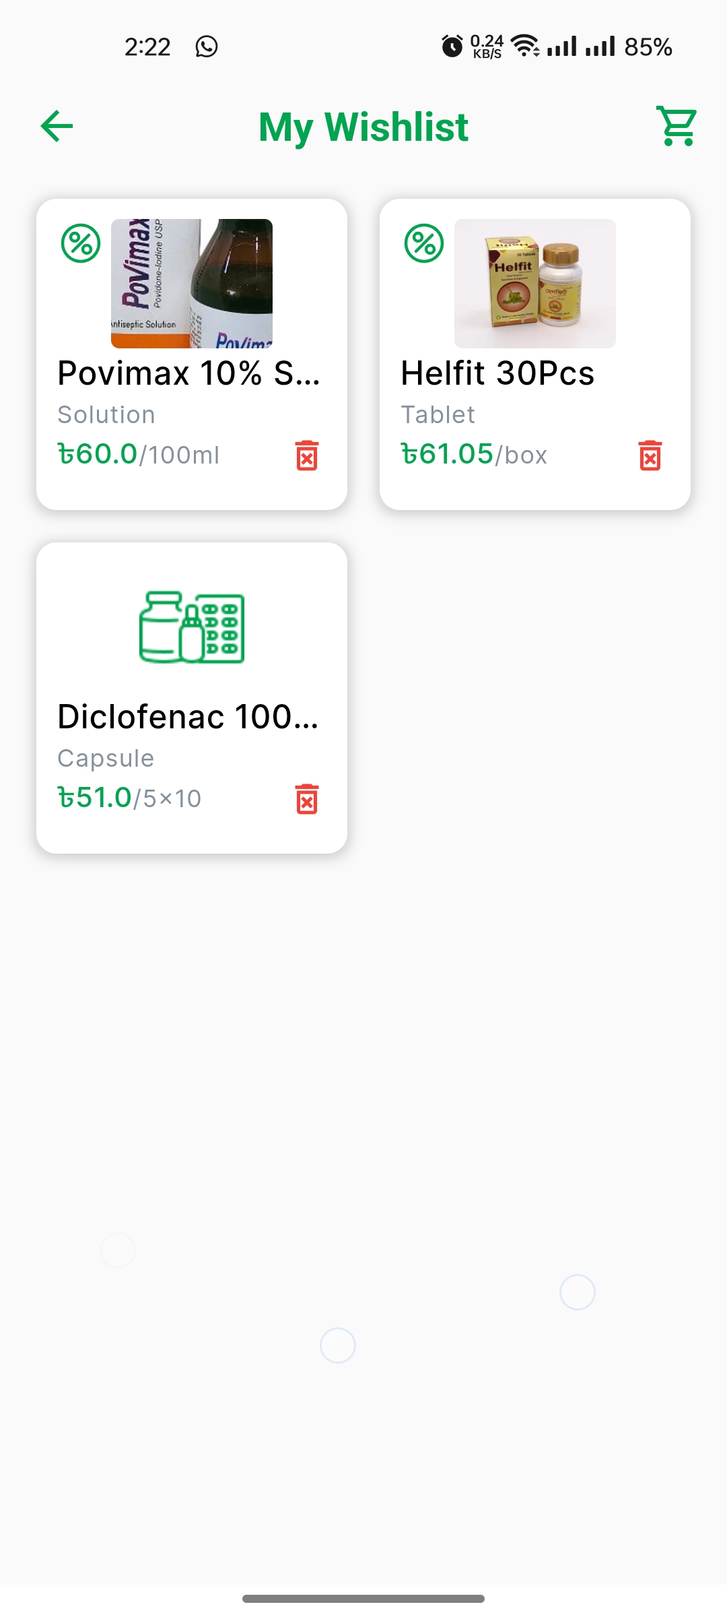Open Povimax product image

[192, 284]
